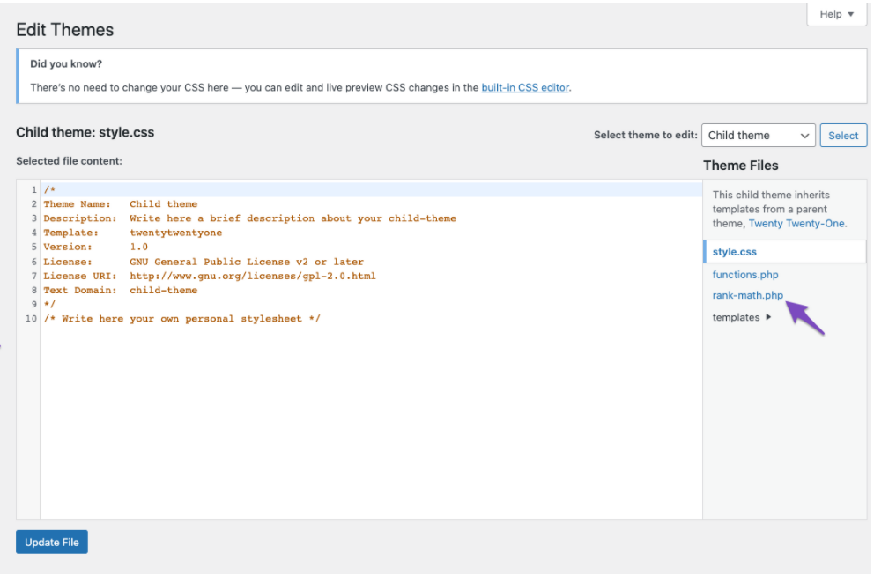
Task: Click the 'Selected file content:' label
Action: pos(69,161)
